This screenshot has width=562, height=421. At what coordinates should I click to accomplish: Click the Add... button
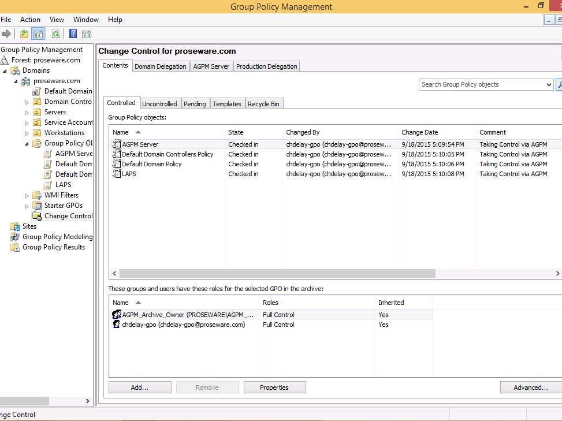140,388
